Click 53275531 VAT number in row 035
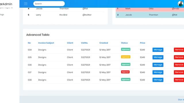The image size is (184, 103). point(85,57)
